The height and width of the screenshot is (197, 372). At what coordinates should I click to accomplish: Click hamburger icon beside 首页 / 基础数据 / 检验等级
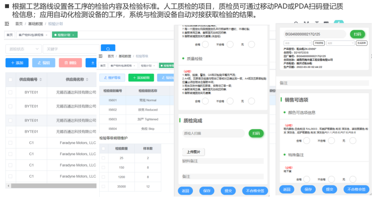[x=101, y=56]
